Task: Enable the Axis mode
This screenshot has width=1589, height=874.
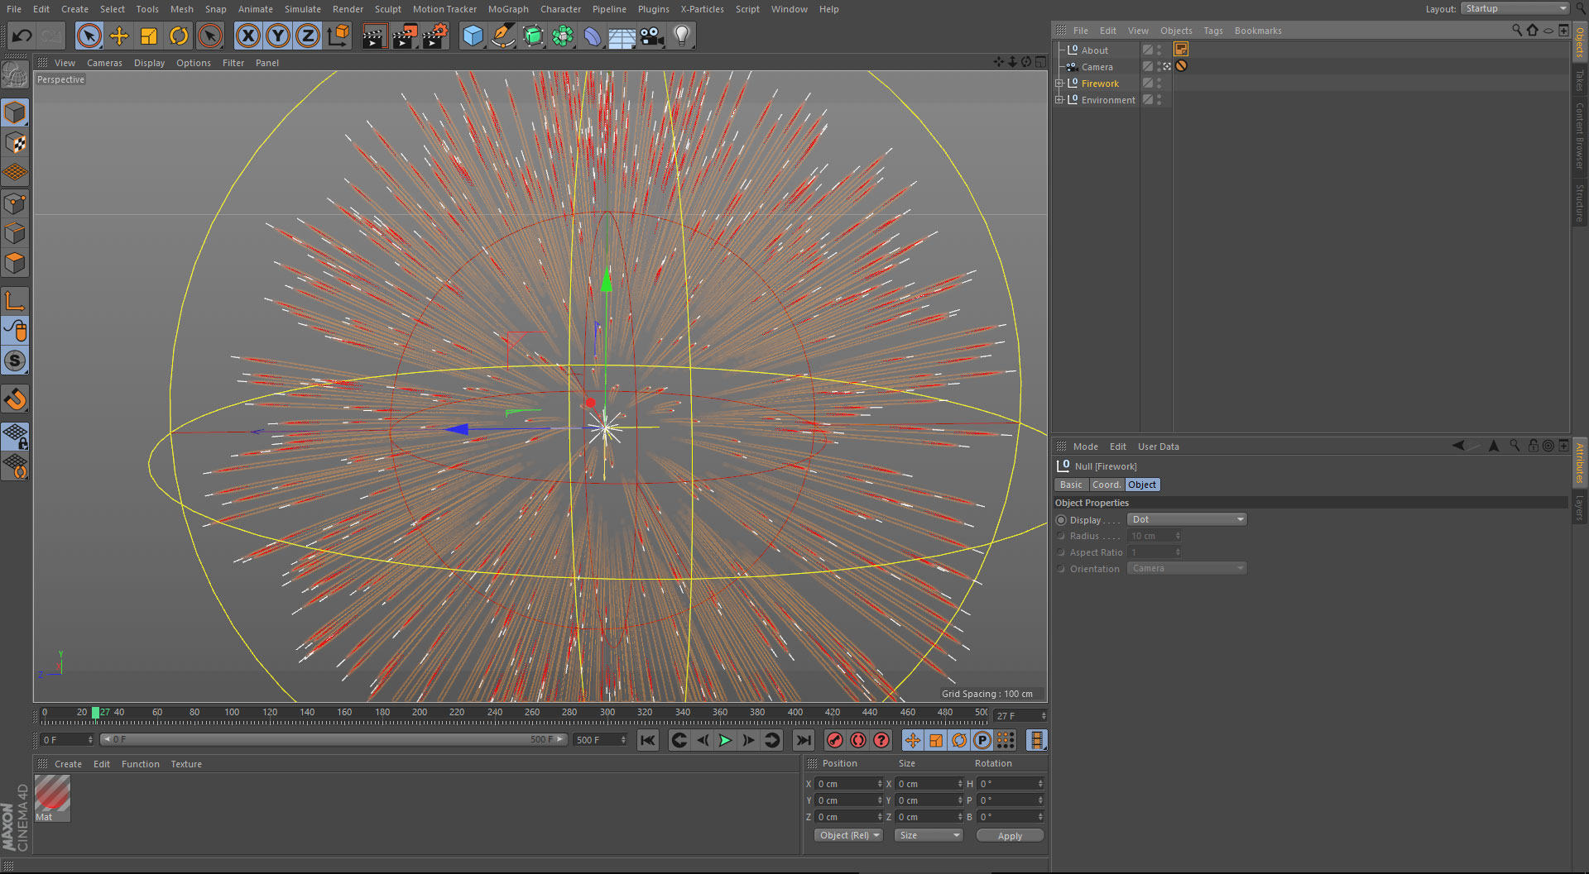Action: coord(15,301)
